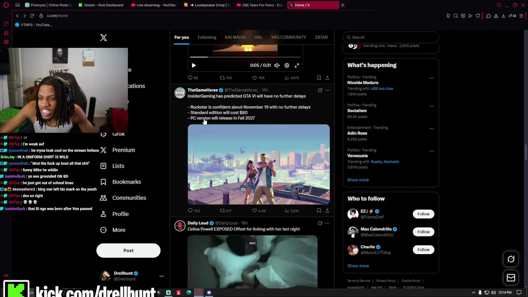Image resolution: width=528 pixels, height=297 pixels.
Task: Open the GTA VI post image
Action: click(259, 164)
